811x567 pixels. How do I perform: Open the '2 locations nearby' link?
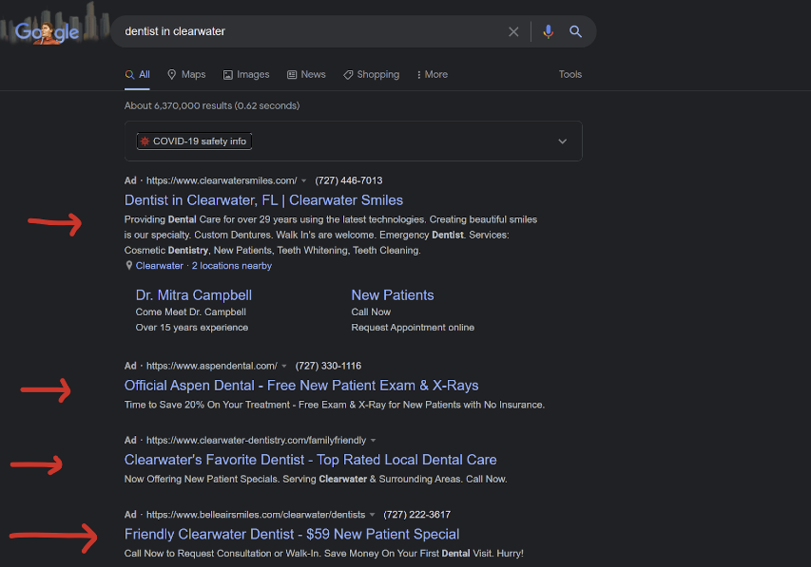coord(232,266)
